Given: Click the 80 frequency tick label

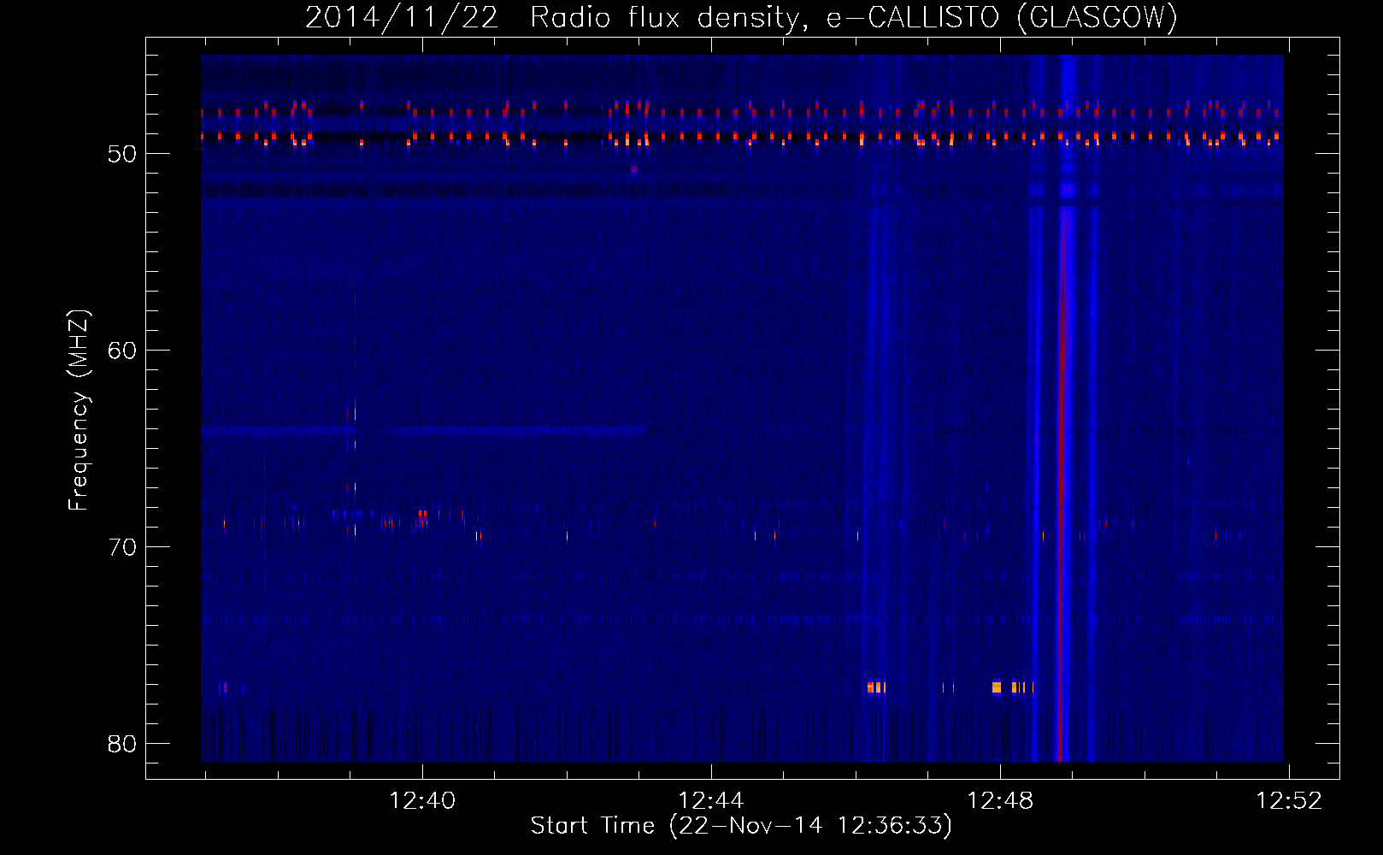Looking at the screenshot, I should tap(122, 744).
